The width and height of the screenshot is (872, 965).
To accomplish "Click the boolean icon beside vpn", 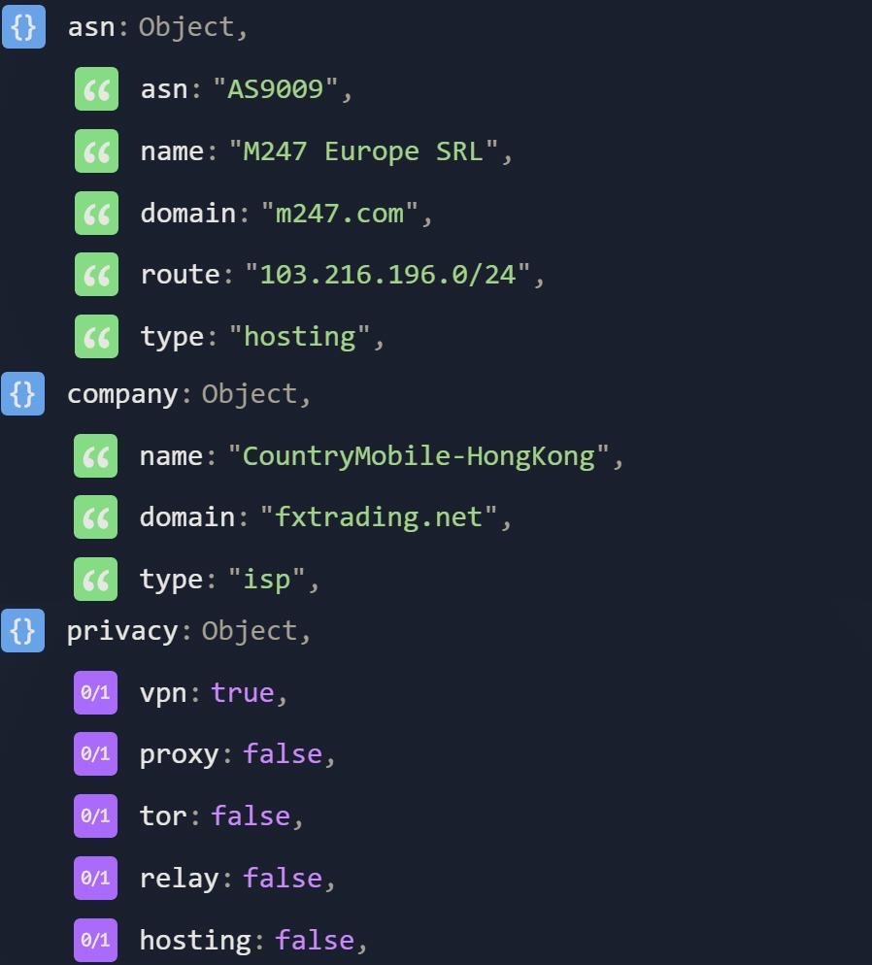I will pyautogui.click(x=95, y=692).
